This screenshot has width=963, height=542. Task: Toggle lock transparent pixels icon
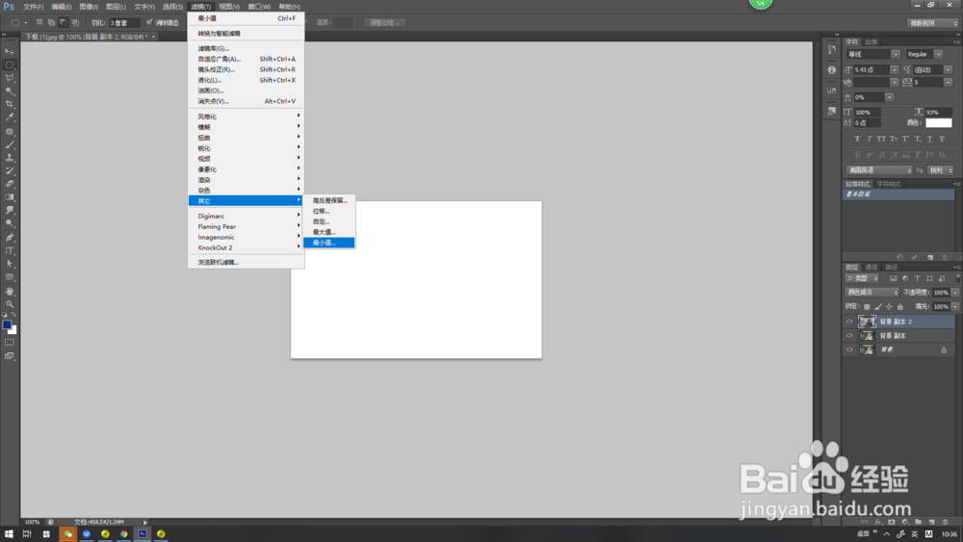click(x=867, y=306)
